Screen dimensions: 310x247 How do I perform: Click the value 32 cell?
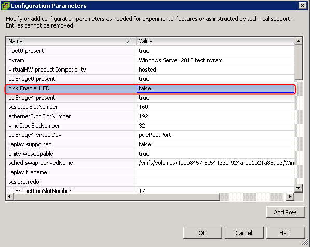215,126
